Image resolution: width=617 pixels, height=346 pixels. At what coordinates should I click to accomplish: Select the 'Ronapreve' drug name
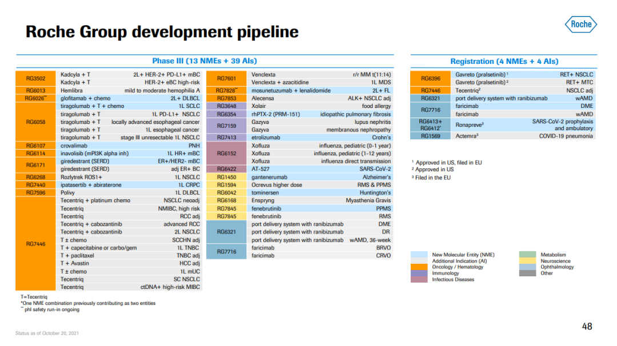pyautogui.click(x=468, y=124)
